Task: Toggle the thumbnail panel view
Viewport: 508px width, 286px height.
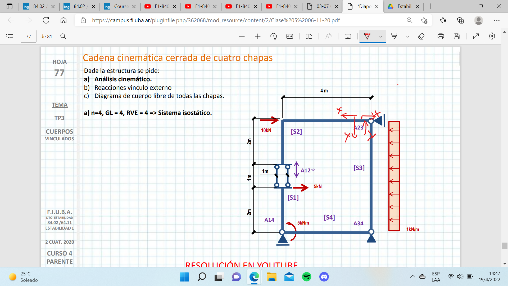Action: (x=10, y=36)
